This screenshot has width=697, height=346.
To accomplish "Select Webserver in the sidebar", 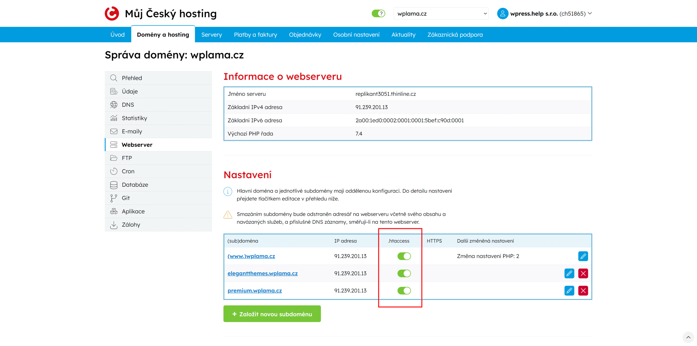I will click(158, 145).
